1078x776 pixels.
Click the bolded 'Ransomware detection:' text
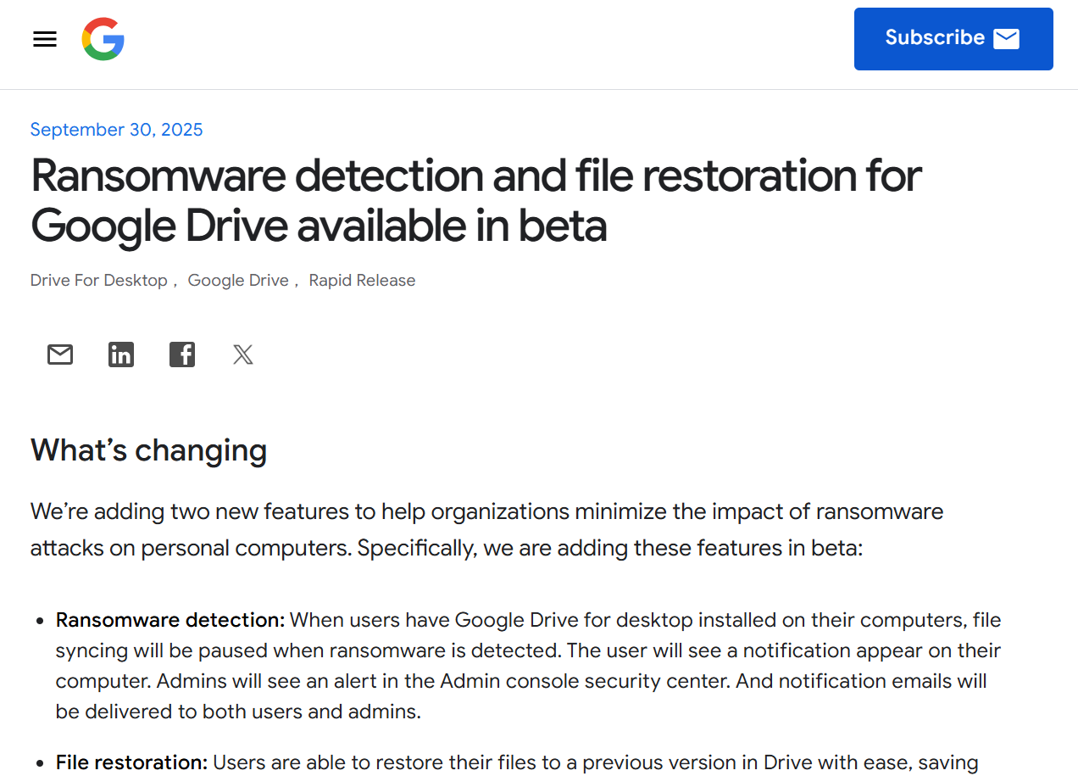coord(169,620)
